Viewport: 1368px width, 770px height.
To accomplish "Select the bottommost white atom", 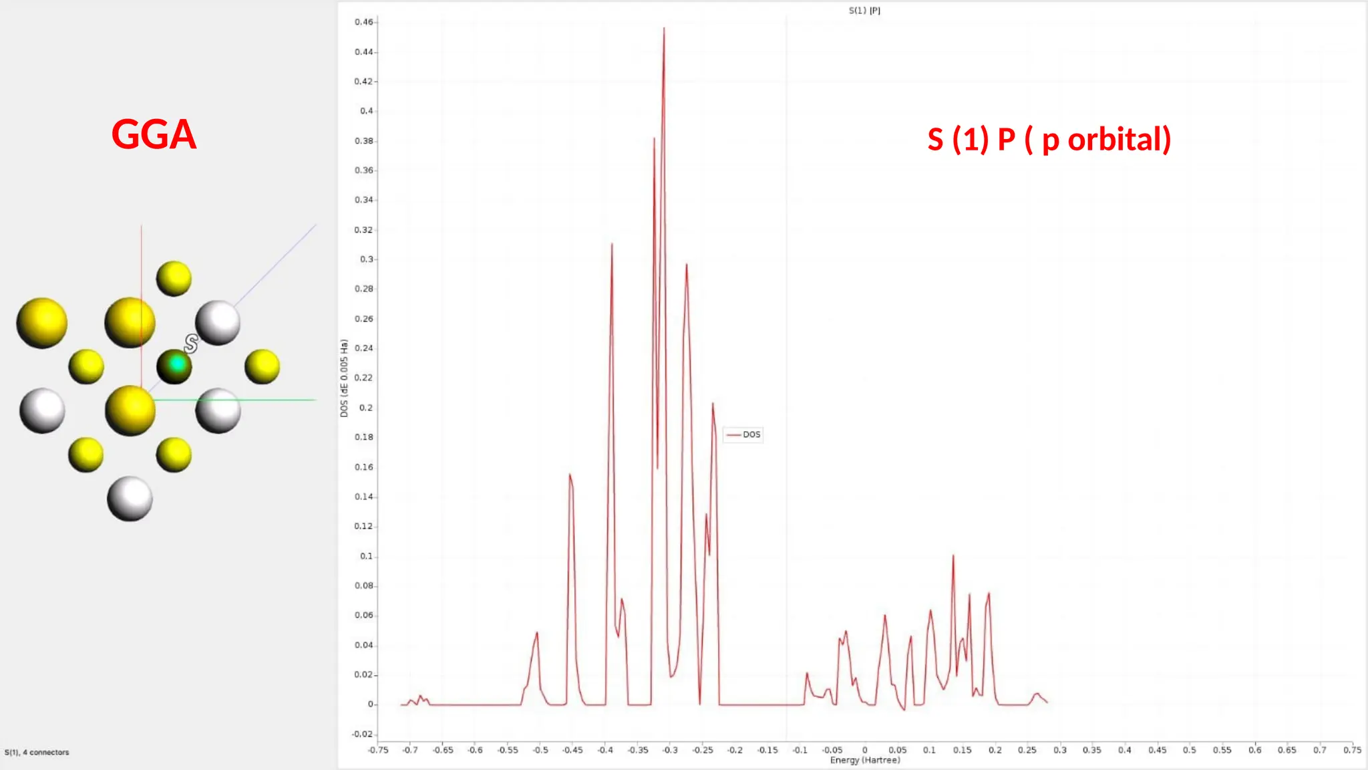I will pos(130,499).
